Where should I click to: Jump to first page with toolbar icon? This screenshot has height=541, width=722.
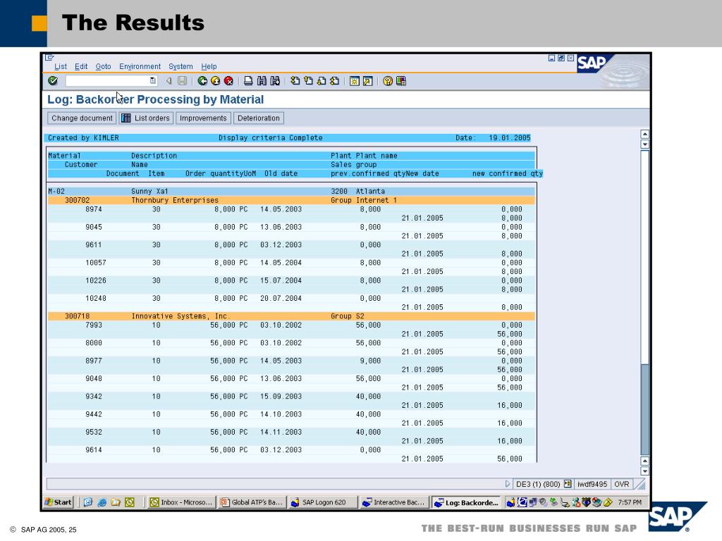pos(295,81)
